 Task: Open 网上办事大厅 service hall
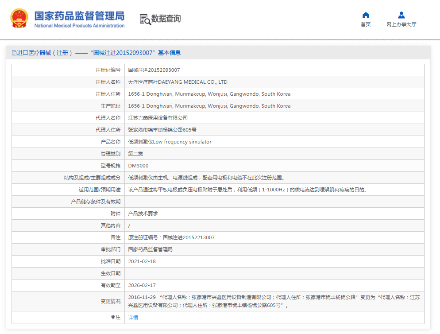pos(401,24)
